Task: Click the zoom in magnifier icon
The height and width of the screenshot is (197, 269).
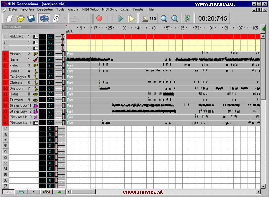Action: [174, 18]
